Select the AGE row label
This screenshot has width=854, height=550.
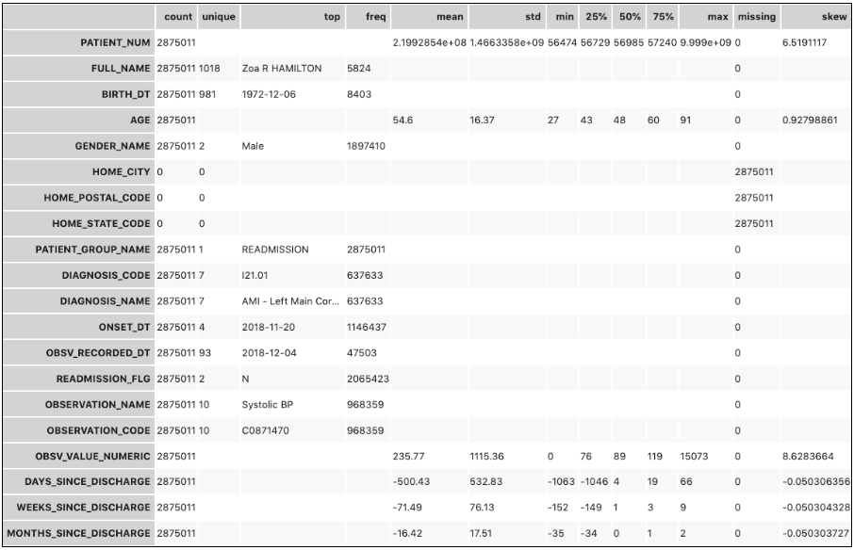[x=79, y=121]
